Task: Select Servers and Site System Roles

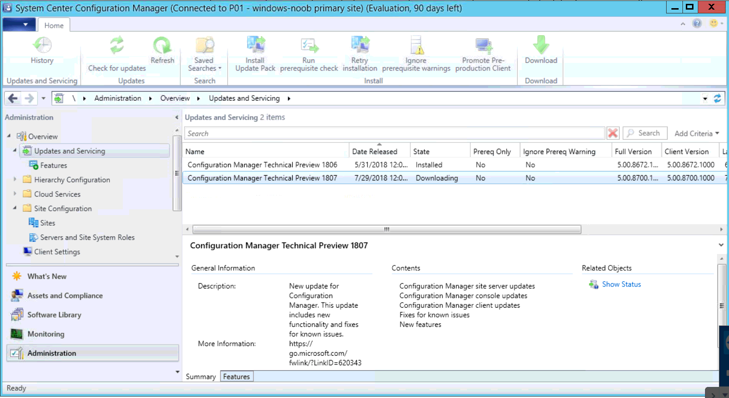Action: (x=87, y=237)
